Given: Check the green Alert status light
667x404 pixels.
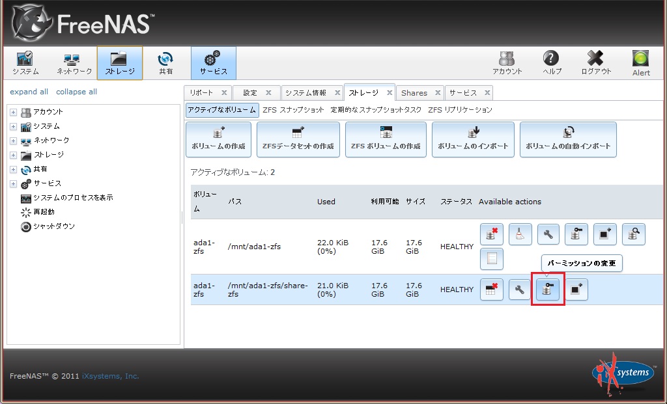Looking at the screenshot, I should [x=641, y=59].
